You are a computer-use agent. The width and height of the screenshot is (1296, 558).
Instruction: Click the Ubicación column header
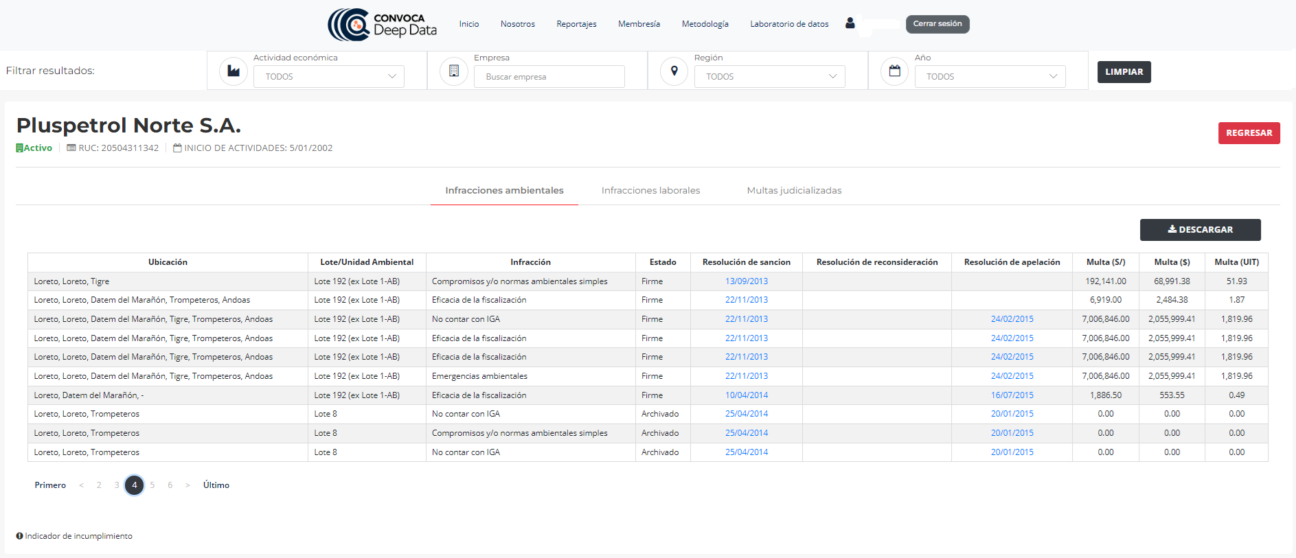[168, 262]
